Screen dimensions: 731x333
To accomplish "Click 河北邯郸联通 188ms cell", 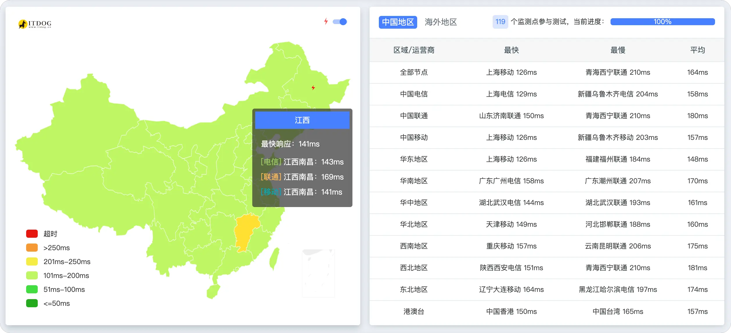I will coord(618,224).
